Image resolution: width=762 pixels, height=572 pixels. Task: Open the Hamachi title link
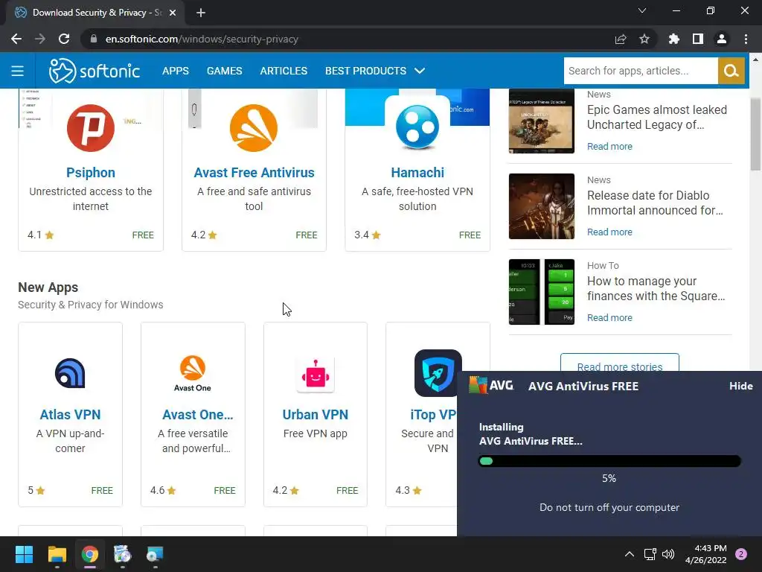(417, 173)
